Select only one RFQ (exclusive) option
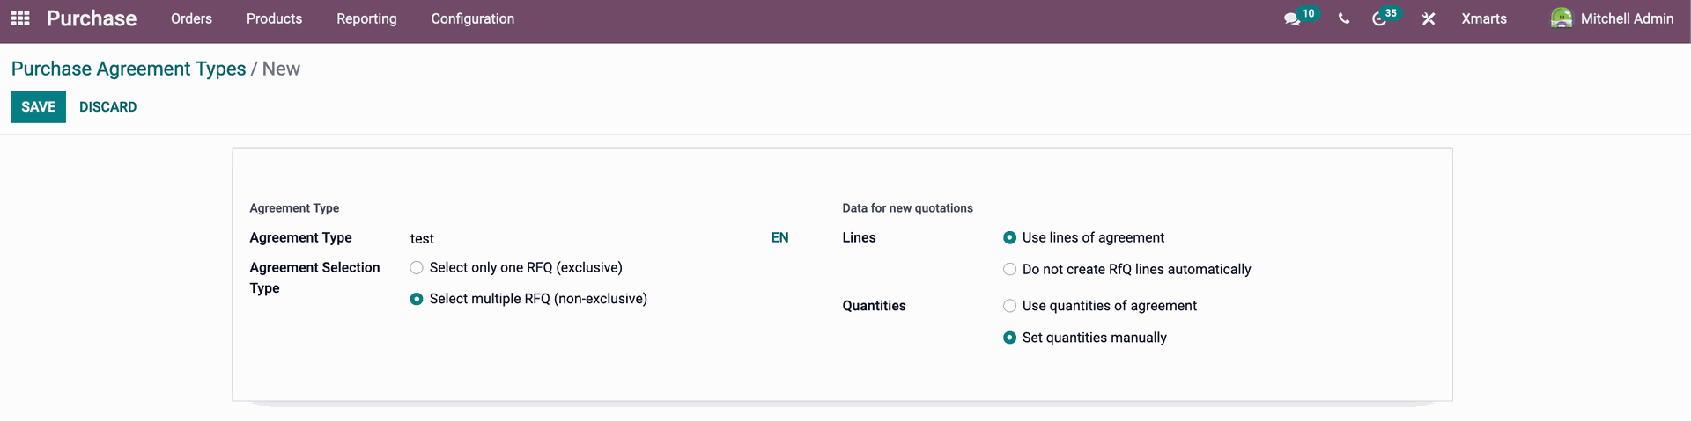This screenshot has width=1691, height=421. coord(417,267)
